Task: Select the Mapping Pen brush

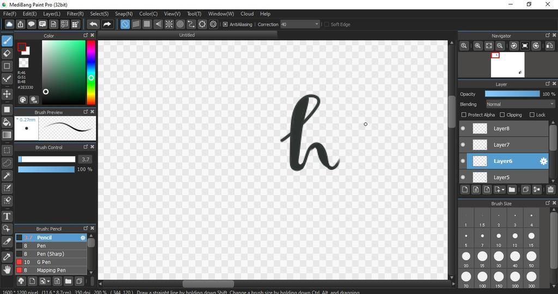Action: tap(51, 270)
